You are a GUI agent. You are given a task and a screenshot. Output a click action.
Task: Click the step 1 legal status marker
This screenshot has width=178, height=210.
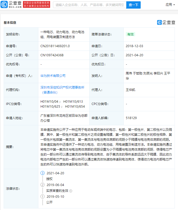point(43,197)
